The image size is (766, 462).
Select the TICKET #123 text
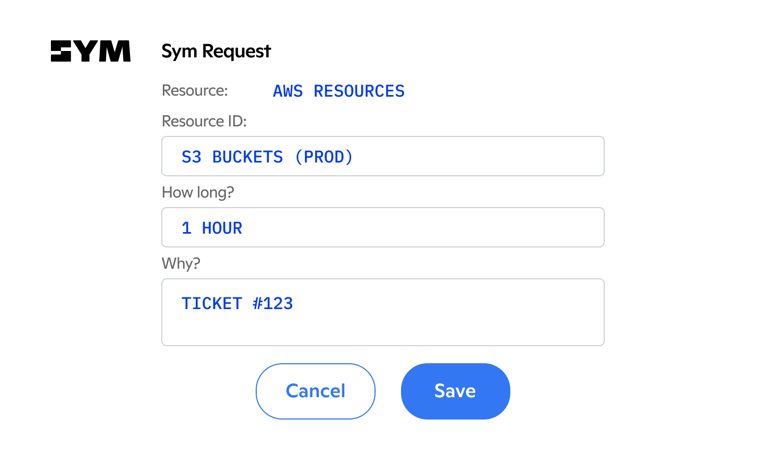237,303
